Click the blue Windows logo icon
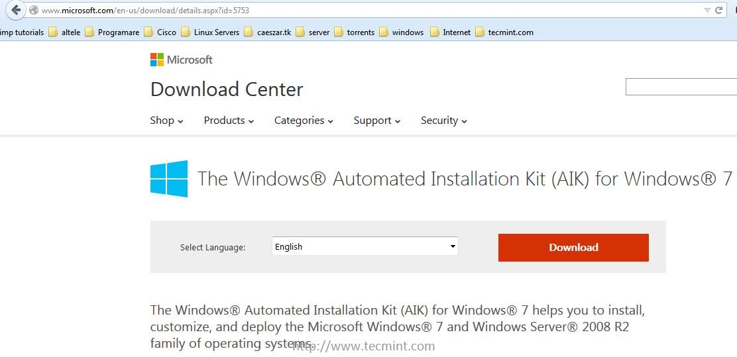The width and height of the screenshot is (737, 357). 169,179
